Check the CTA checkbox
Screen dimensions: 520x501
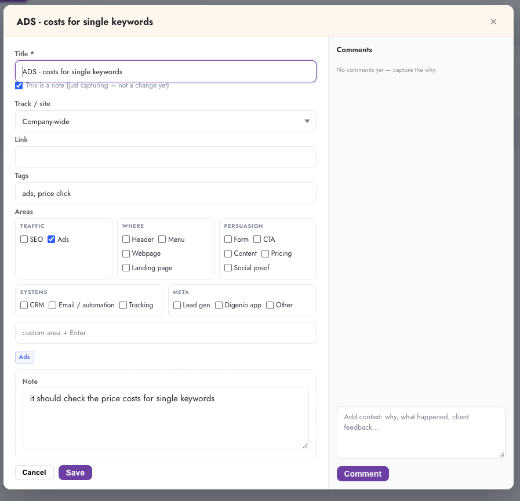click(257, 239)
